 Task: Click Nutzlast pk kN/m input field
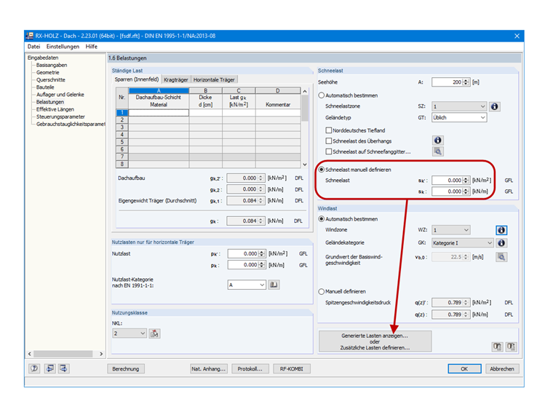tap(243, 265)
